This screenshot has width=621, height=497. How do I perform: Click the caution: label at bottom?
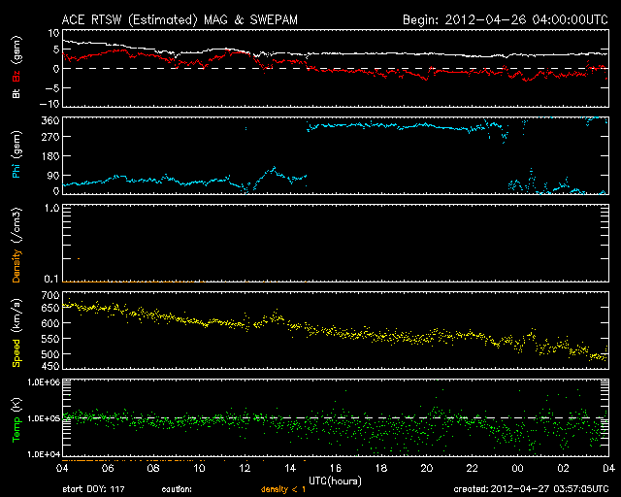click(179, 488)
